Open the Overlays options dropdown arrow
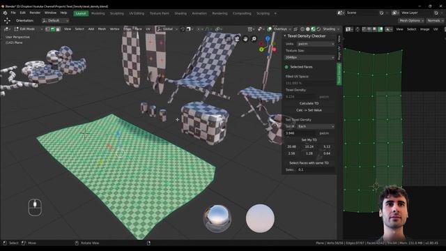446x251 pixels. click(x=290, y=29)
